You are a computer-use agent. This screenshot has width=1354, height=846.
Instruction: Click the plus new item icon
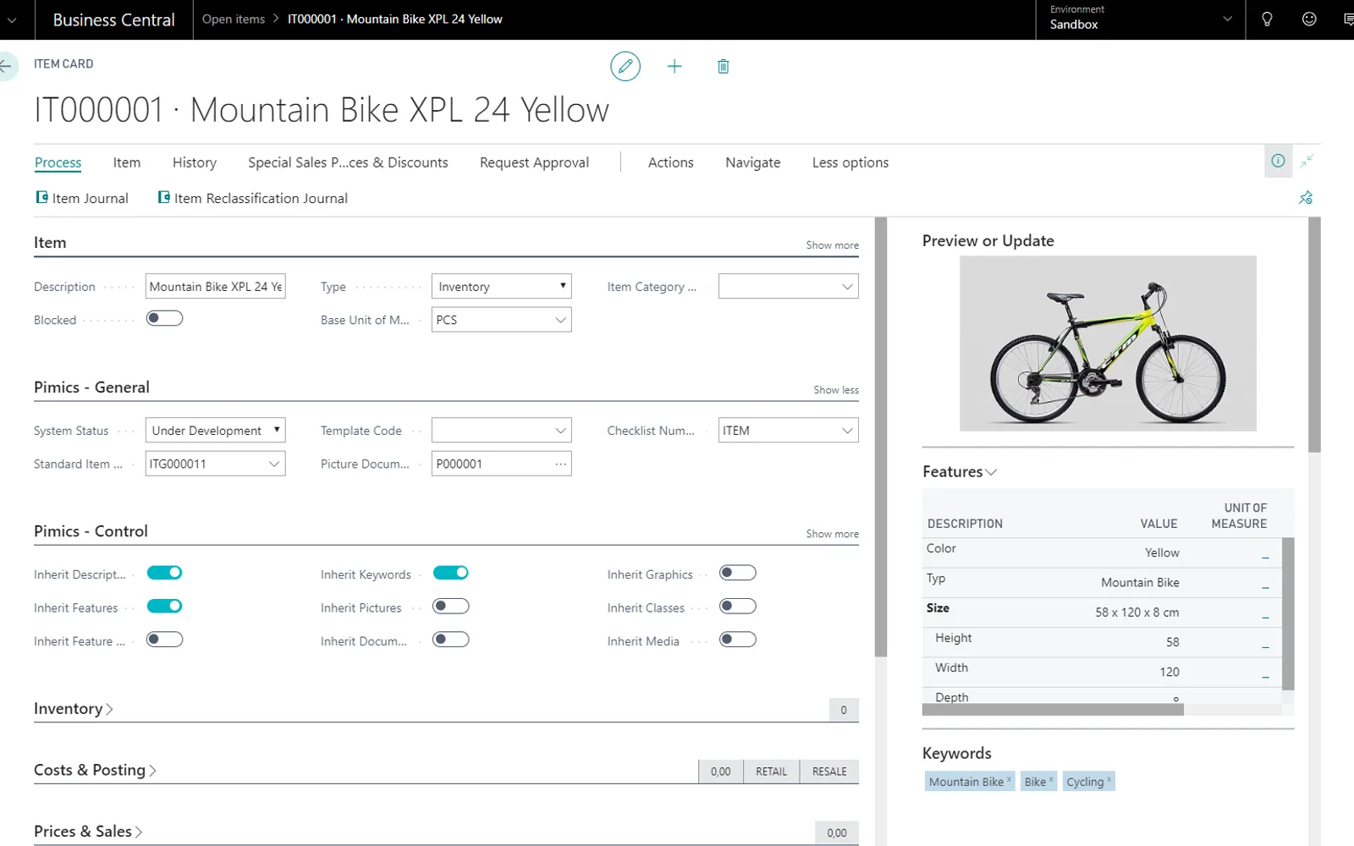click(x=674, y=66)
